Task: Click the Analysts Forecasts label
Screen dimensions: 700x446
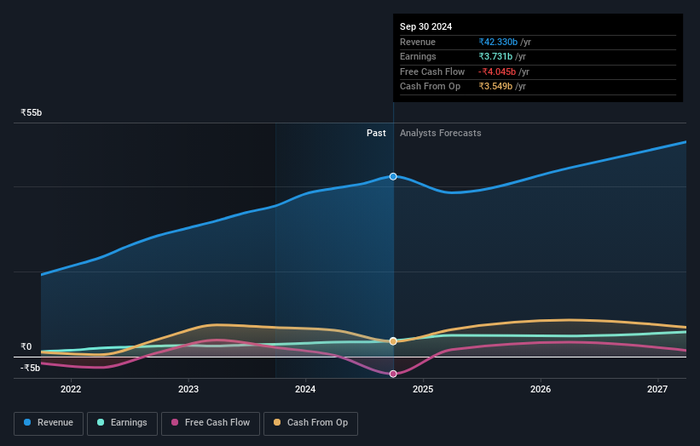Action: (x=441, y=133)
